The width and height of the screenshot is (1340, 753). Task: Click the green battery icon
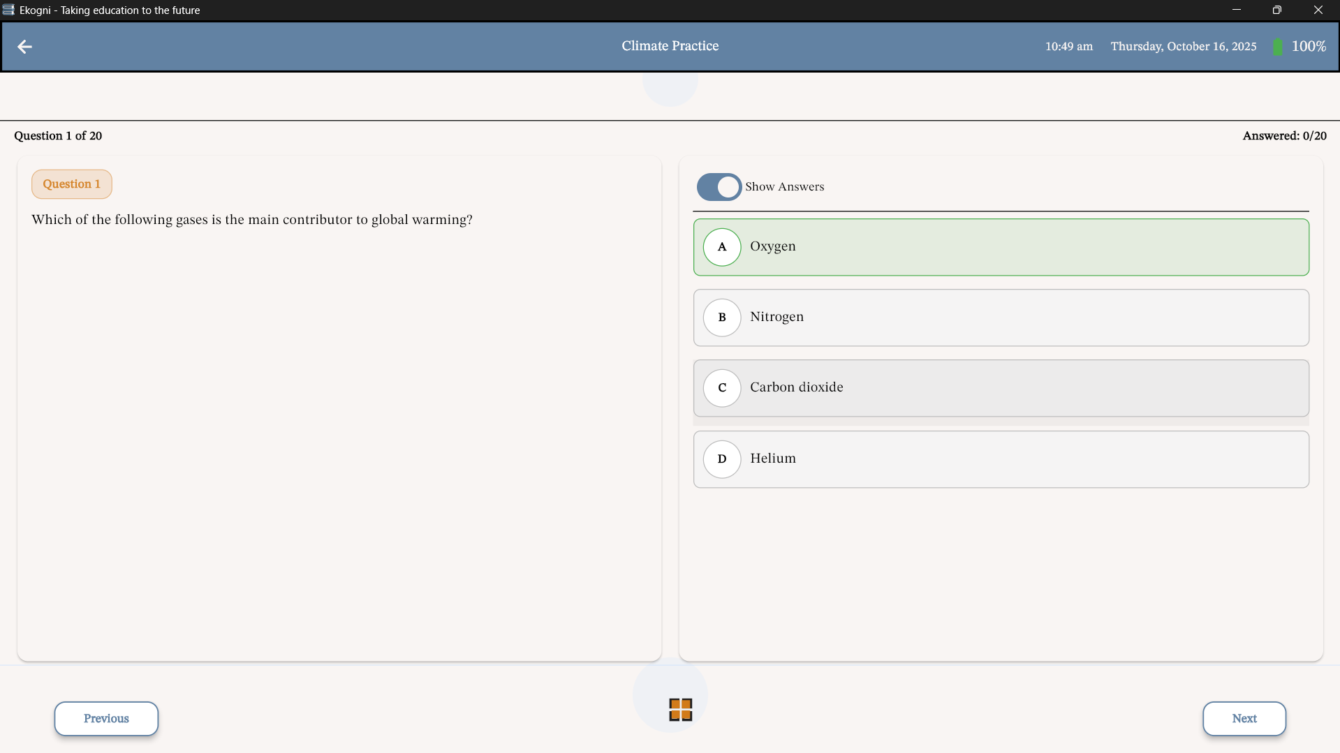tap(1277, 47)
